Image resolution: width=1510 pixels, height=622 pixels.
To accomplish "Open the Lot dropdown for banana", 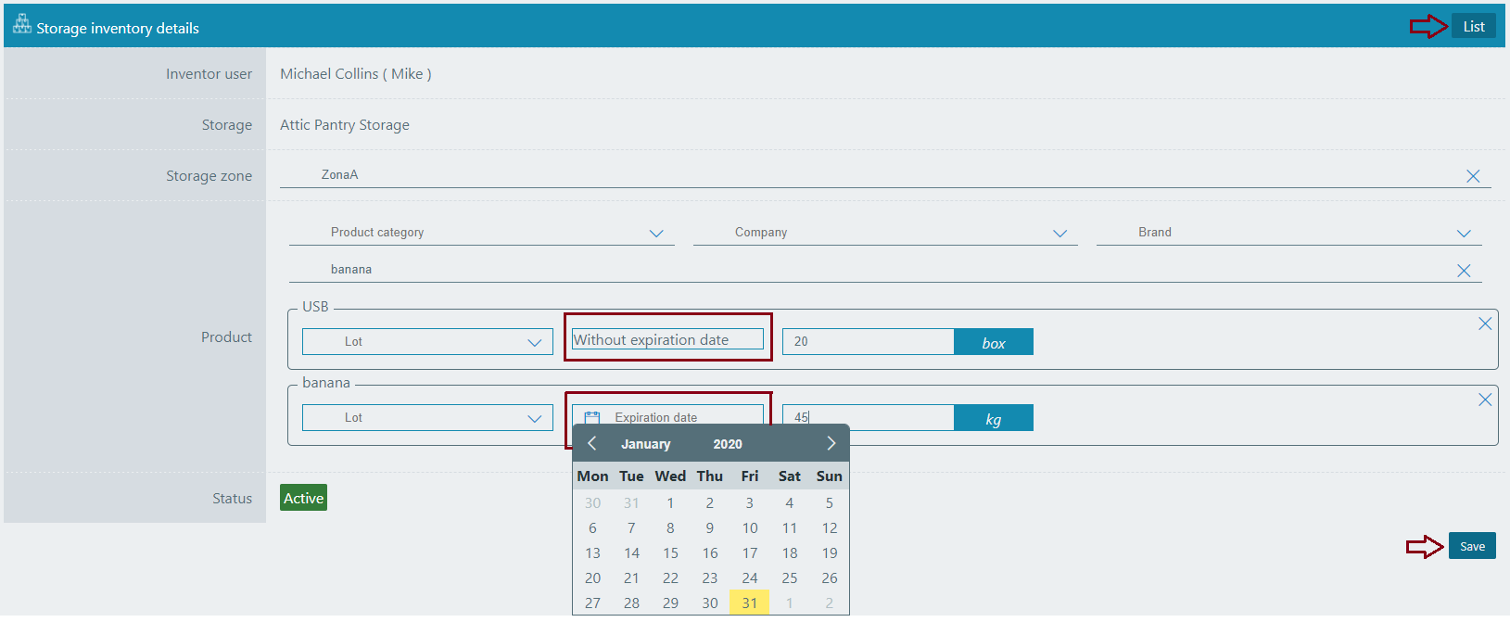I will coord(534,418).
